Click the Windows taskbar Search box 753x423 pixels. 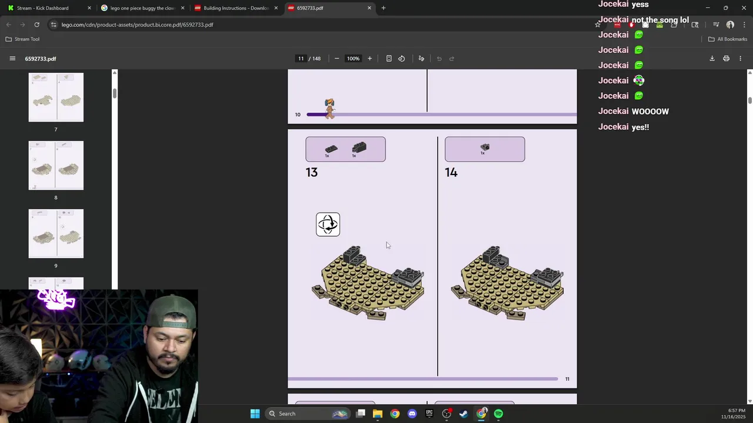coord(308,414)
